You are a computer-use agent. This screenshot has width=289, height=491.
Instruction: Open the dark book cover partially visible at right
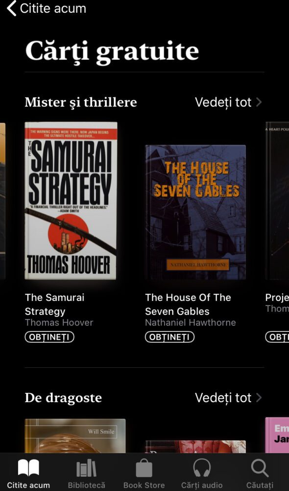click(277, 200)
